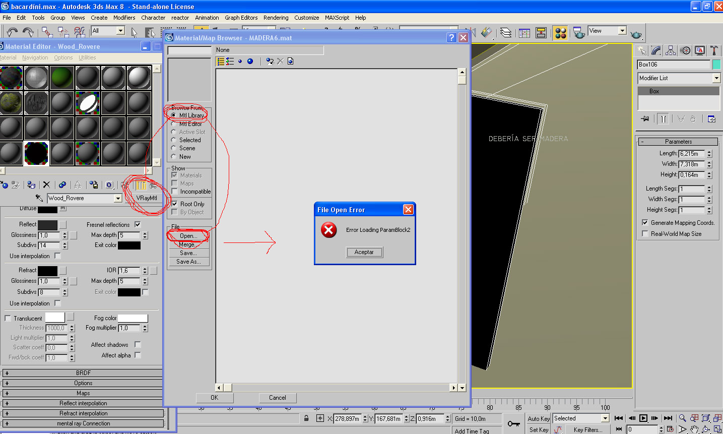
Task: Click the Configure Modifier Sets icon
Action: point(711,119)
